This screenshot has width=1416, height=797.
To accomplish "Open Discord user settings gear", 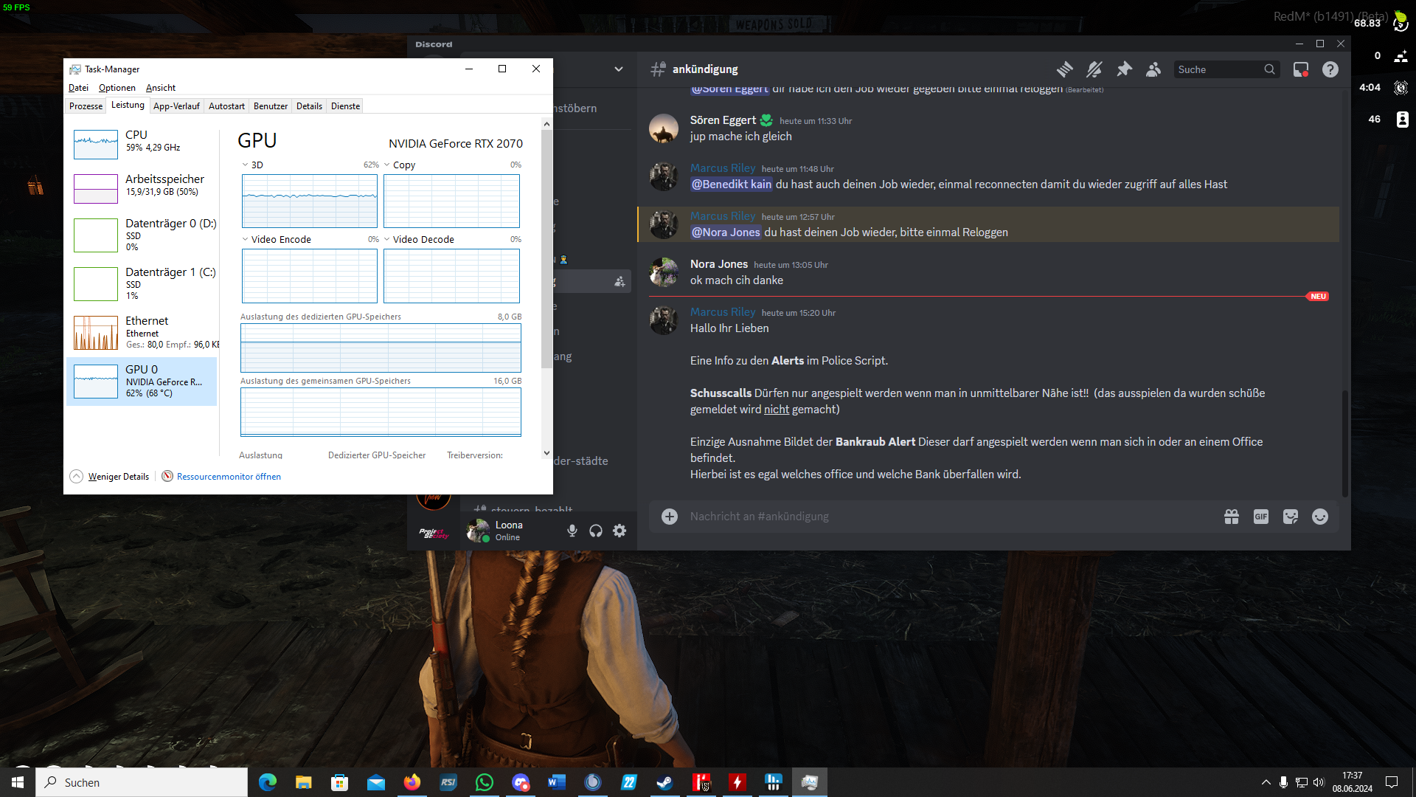I will pyautogui.click(x=619, y=531).
